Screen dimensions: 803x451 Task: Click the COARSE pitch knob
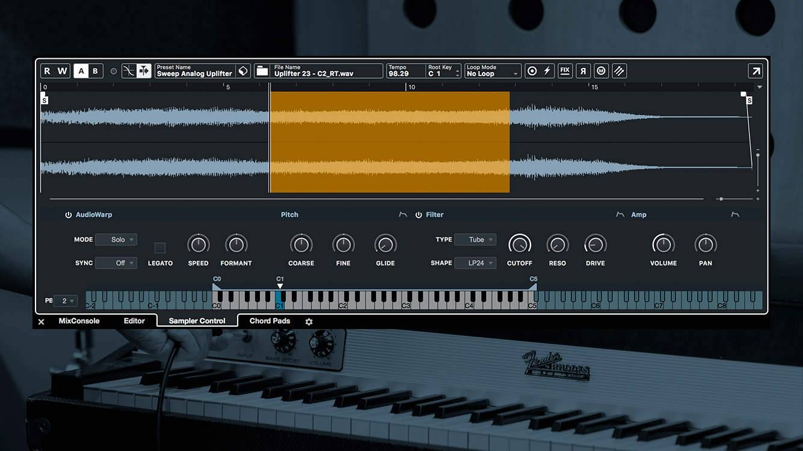(301, 244)
